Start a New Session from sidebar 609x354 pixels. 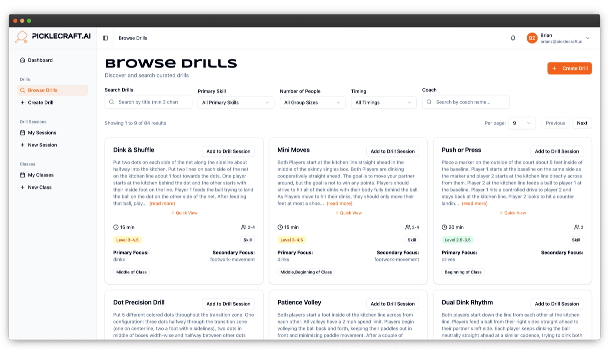click(x=53, y=145)
